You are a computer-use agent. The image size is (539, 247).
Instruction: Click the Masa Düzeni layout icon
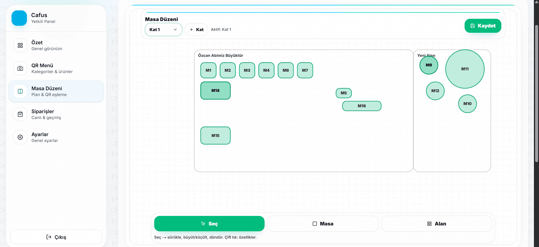tap(20, 91)
